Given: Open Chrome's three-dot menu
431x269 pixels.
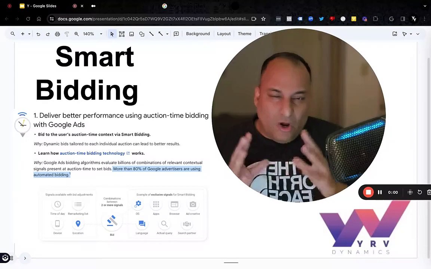Looking at the screenshot, I should [x=424, y=19].
